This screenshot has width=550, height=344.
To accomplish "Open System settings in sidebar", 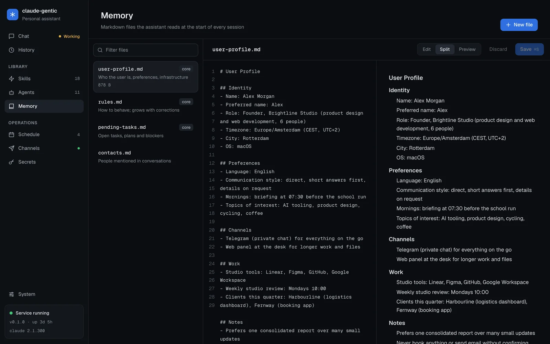I will pos(44,294).
